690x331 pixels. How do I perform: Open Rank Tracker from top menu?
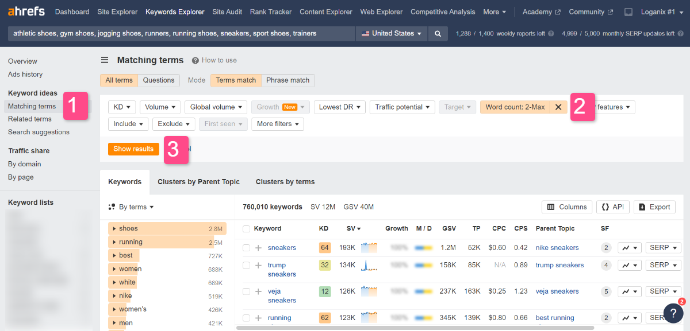[x=271, y=11]
